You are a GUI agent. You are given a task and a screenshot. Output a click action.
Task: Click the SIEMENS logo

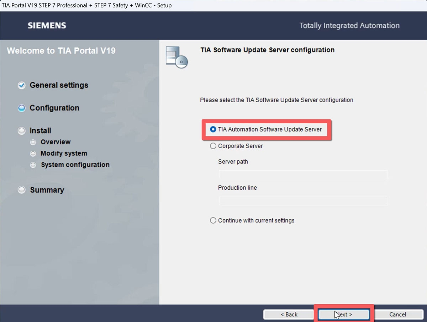(x=47, y=26)
